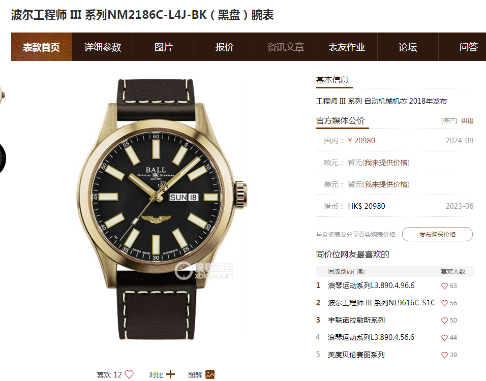Open the 图解 image icon
This screenshot has width=486, height=381.
[x=210, y=374]
